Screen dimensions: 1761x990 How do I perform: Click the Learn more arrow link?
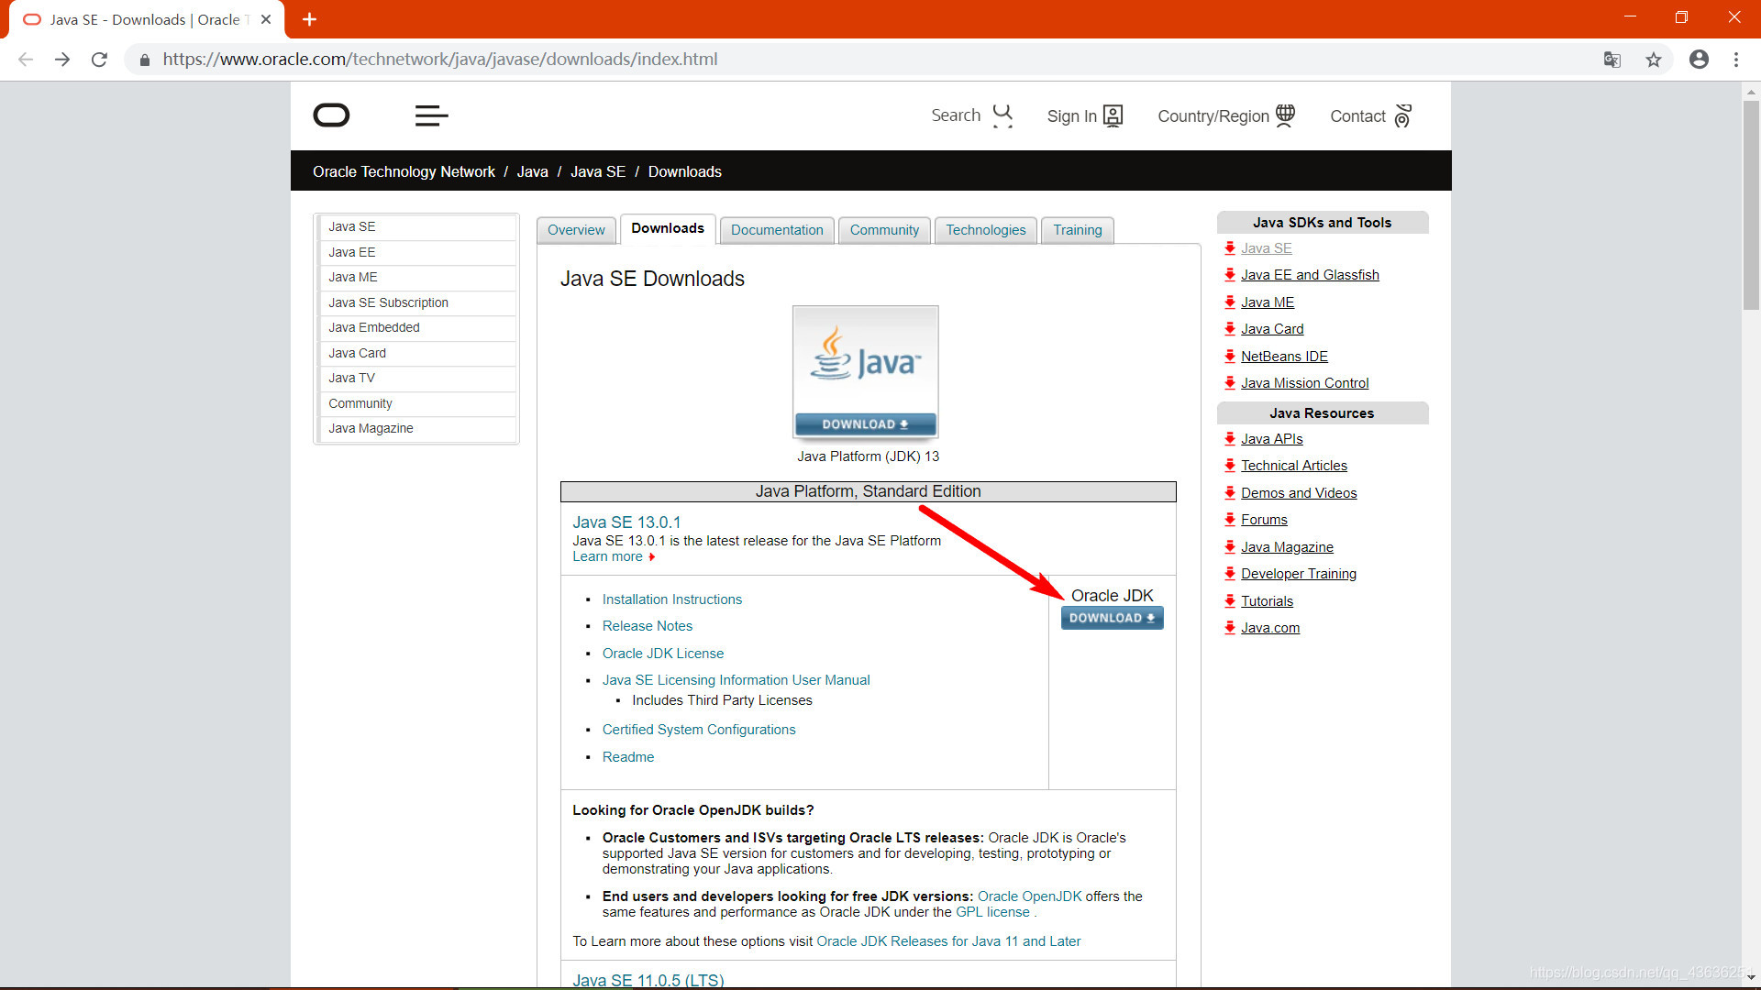coord(613,556)
